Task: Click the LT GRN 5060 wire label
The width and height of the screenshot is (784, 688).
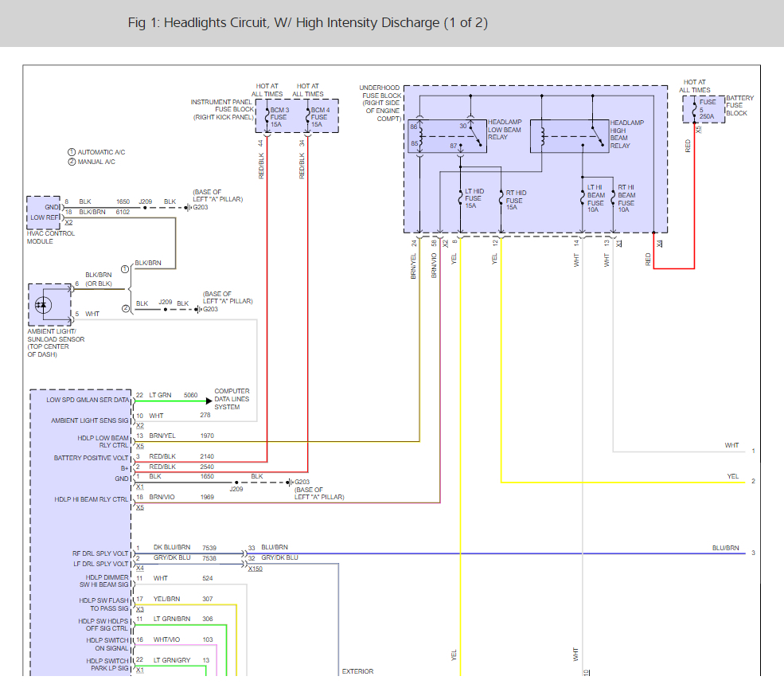Action: click(173, 395)
